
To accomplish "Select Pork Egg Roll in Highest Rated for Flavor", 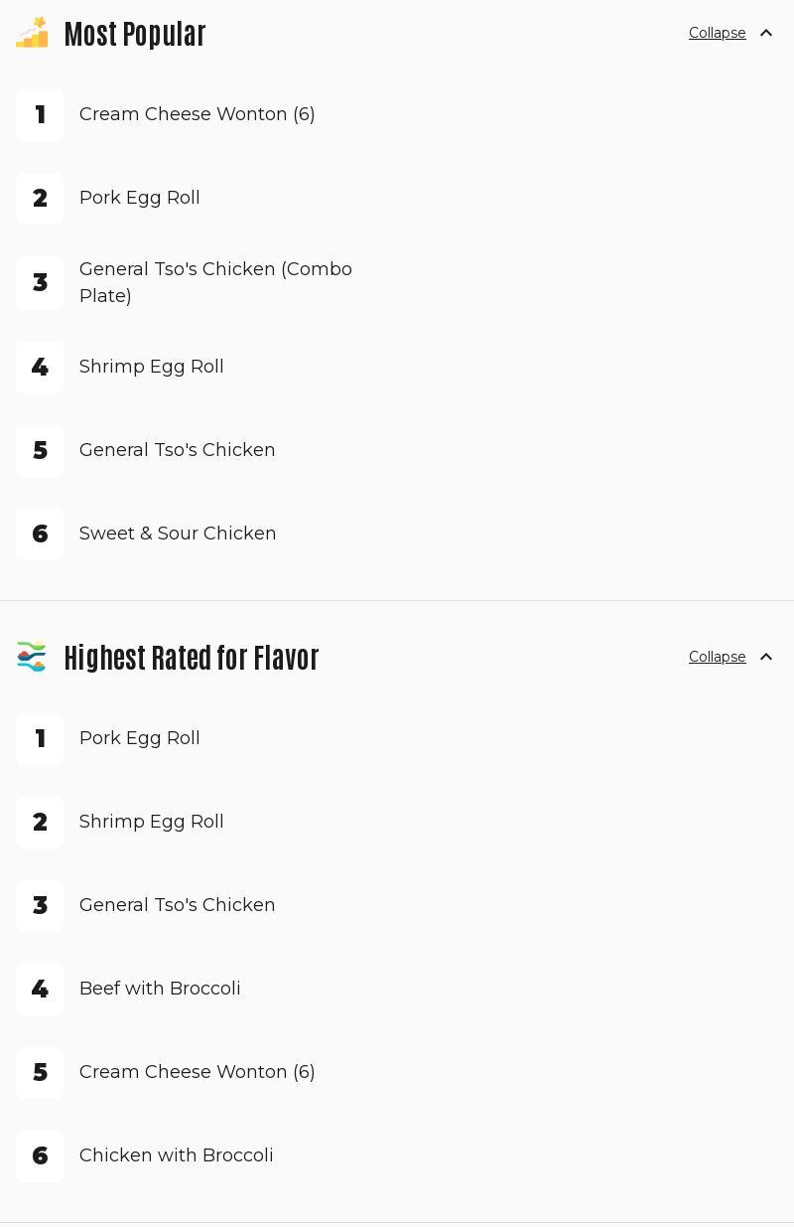I will [x=139, y=738].
